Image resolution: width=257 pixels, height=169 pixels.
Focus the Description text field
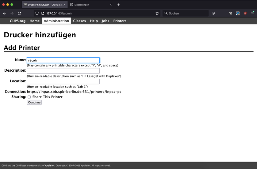point(63,71)
